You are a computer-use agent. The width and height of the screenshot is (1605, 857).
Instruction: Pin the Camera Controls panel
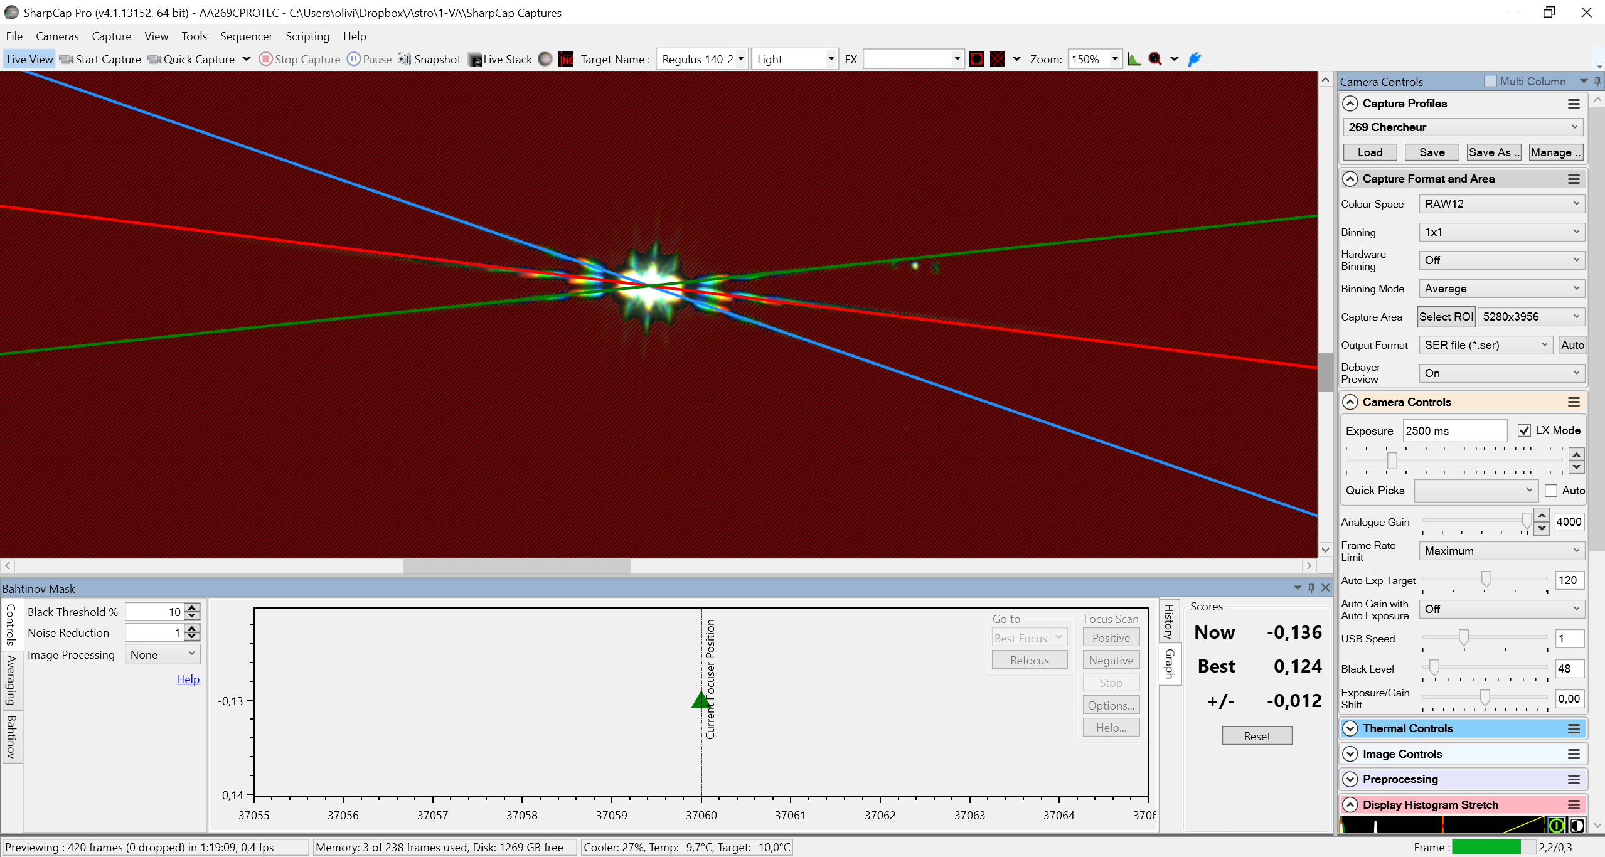click(x=1597, y=82)
